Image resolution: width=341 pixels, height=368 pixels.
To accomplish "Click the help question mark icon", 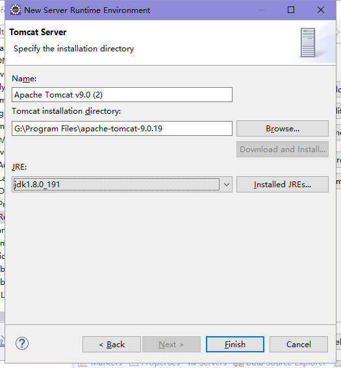I will click(x=22, y=343).
